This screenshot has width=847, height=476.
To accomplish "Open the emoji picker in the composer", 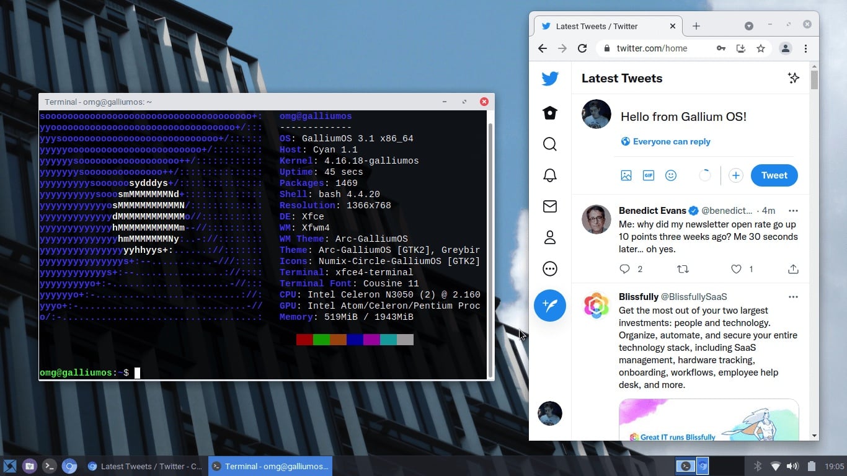I will (x=671, y=175).
